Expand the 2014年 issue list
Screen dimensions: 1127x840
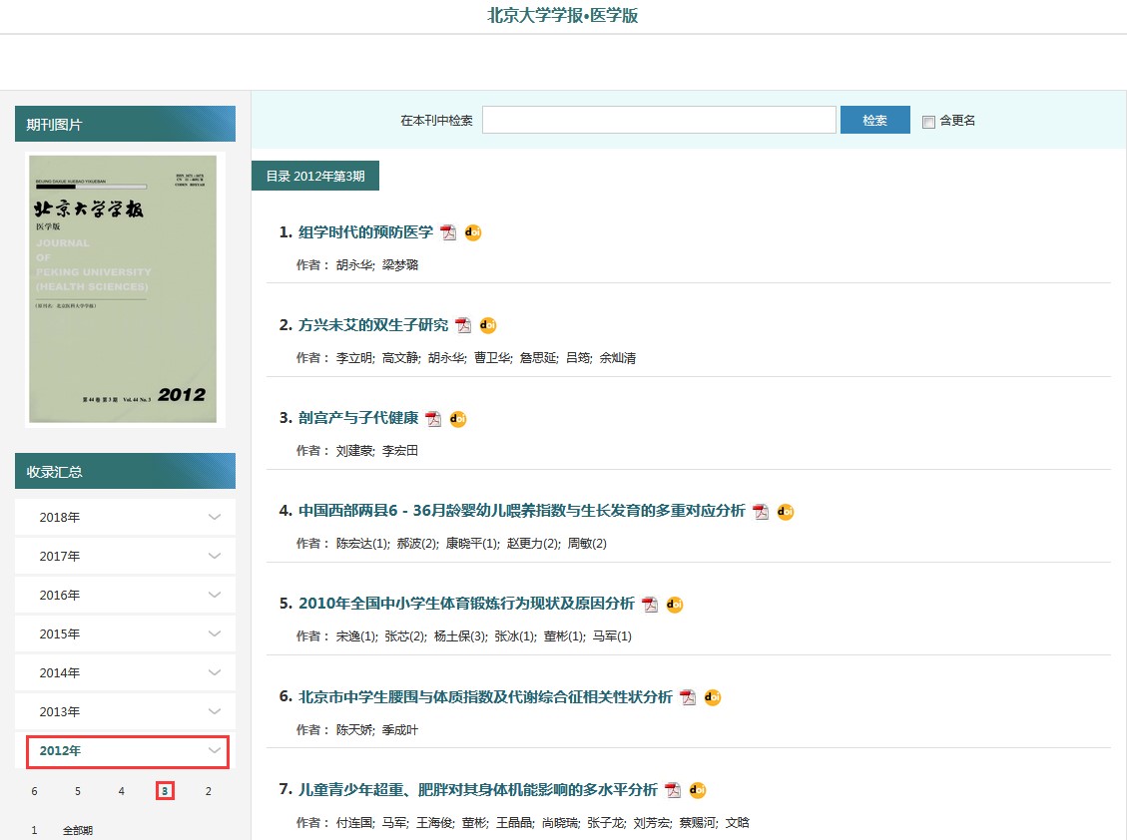125,672
